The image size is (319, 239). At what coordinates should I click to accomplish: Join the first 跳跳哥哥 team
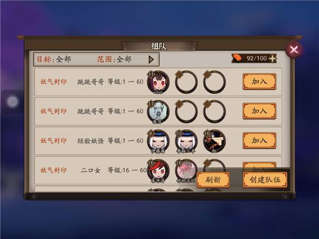259,82
